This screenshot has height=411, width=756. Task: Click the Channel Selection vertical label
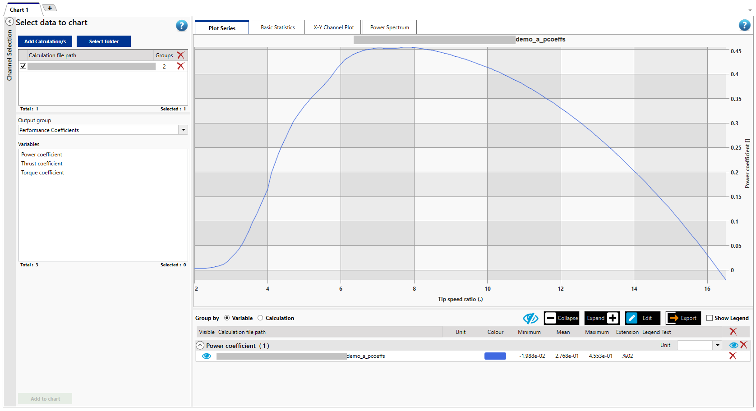click(9, 55)
